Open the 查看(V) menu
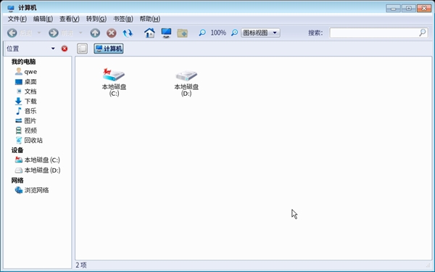 [x=70, y=19]
